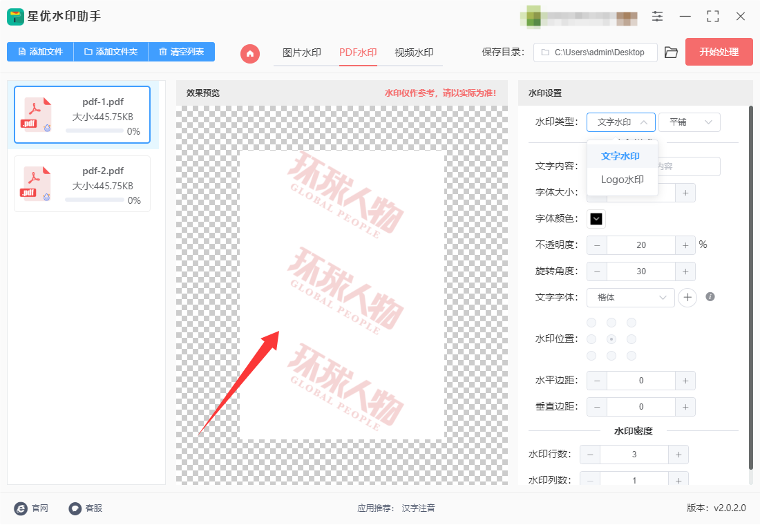
Task: Click the font info icon
Action: point(710,296)
